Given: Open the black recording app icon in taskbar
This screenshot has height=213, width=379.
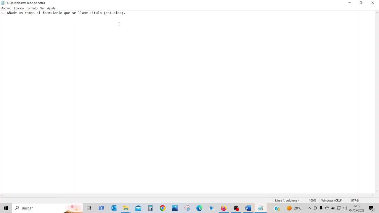Looking at the screenshot, I should tap(236, 208).
